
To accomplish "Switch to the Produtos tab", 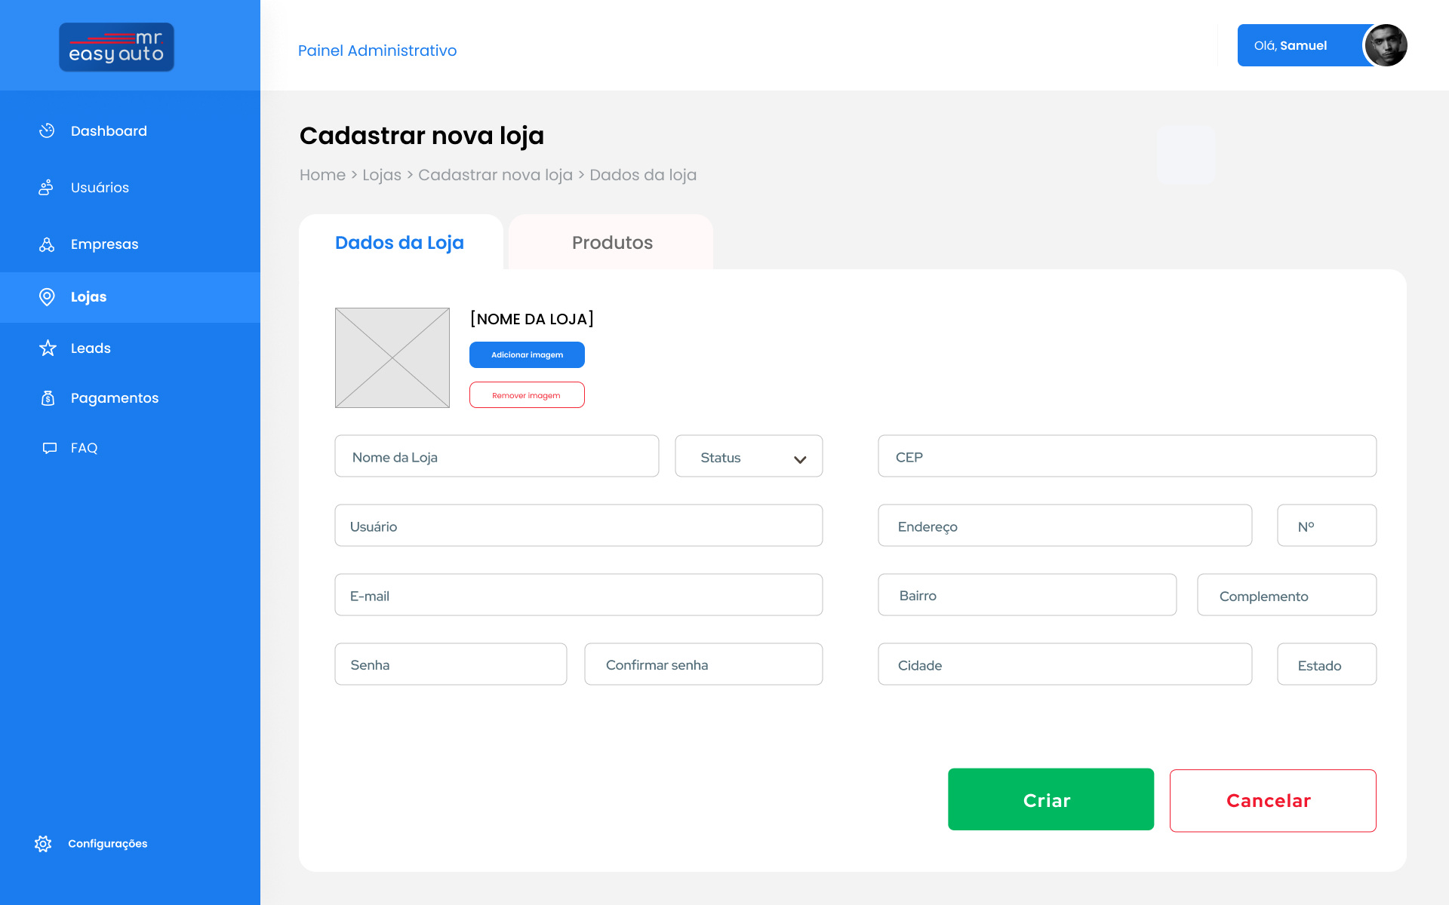I will (x=611, y=242).
